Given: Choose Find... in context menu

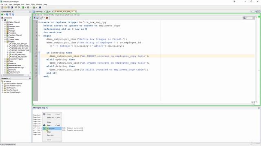Looking at the screenshot, I should [52, 125].
